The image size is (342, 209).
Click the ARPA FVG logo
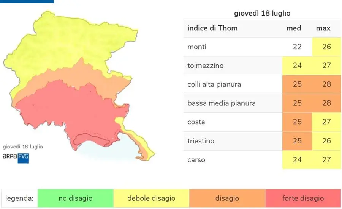[x=16, y=158]
